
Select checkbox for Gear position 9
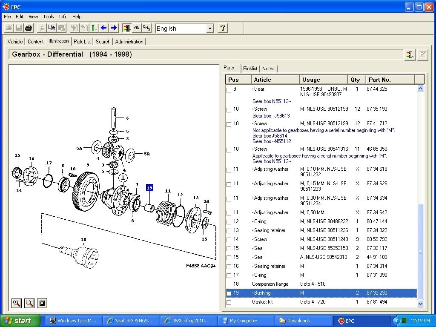pyautogui.click(x=229, y=90)
